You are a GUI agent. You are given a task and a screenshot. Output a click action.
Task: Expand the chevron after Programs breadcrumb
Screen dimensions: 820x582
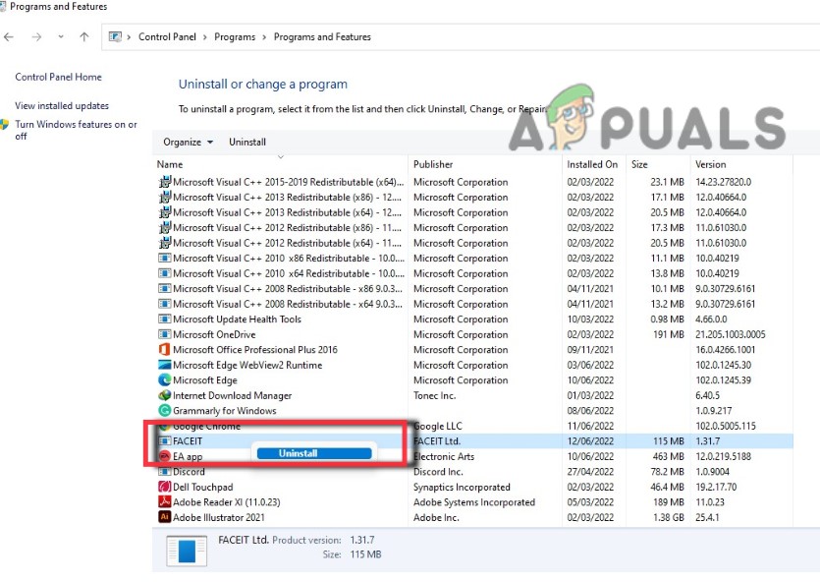coord(264,37)
